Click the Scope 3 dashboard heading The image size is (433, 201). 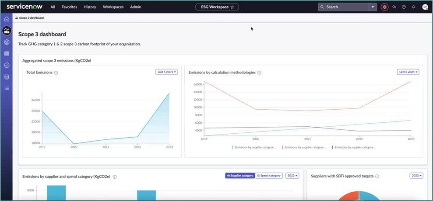[x=42, y=35]
